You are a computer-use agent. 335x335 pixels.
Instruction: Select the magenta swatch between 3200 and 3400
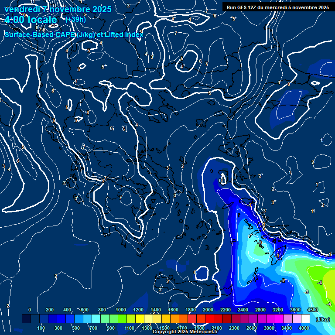coord(280,318)
